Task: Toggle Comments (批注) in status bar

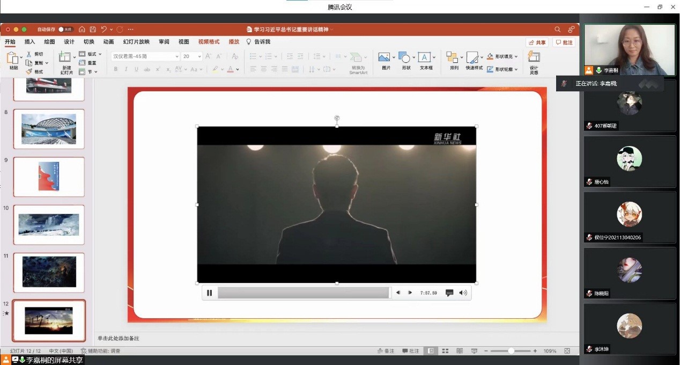Action: point(411,351)
